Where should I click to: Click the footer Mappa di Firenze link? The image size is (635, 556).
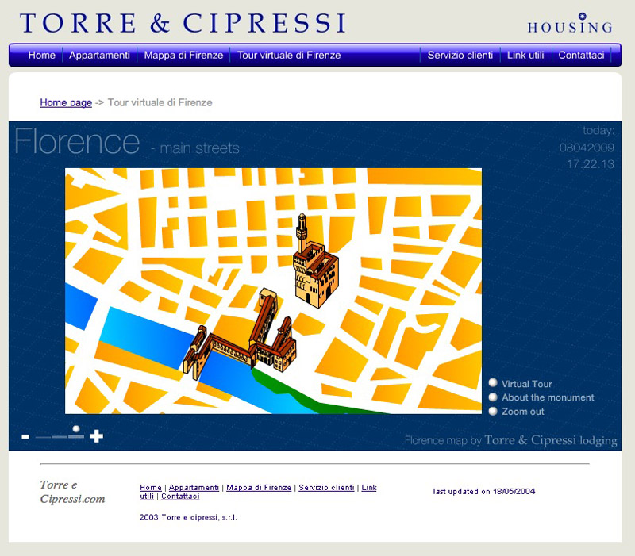(x=259, y=488)
